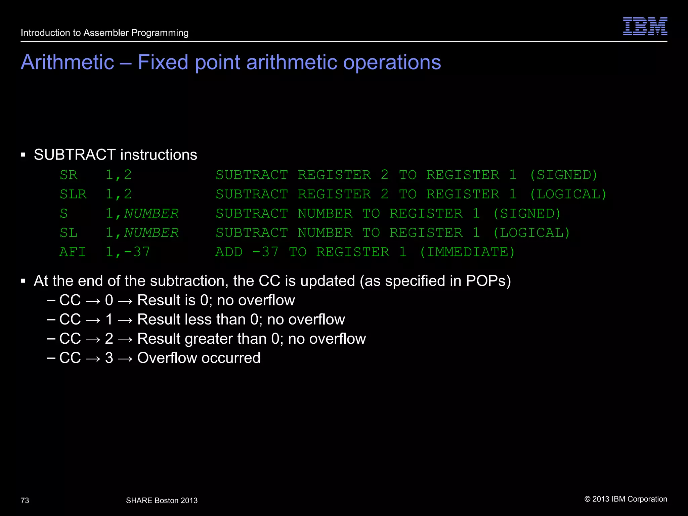
Task: Click the CC is updated bullet
Action: (272, 281)
